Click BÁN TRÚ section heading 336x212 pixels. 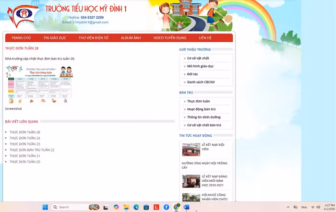point(186,93)
